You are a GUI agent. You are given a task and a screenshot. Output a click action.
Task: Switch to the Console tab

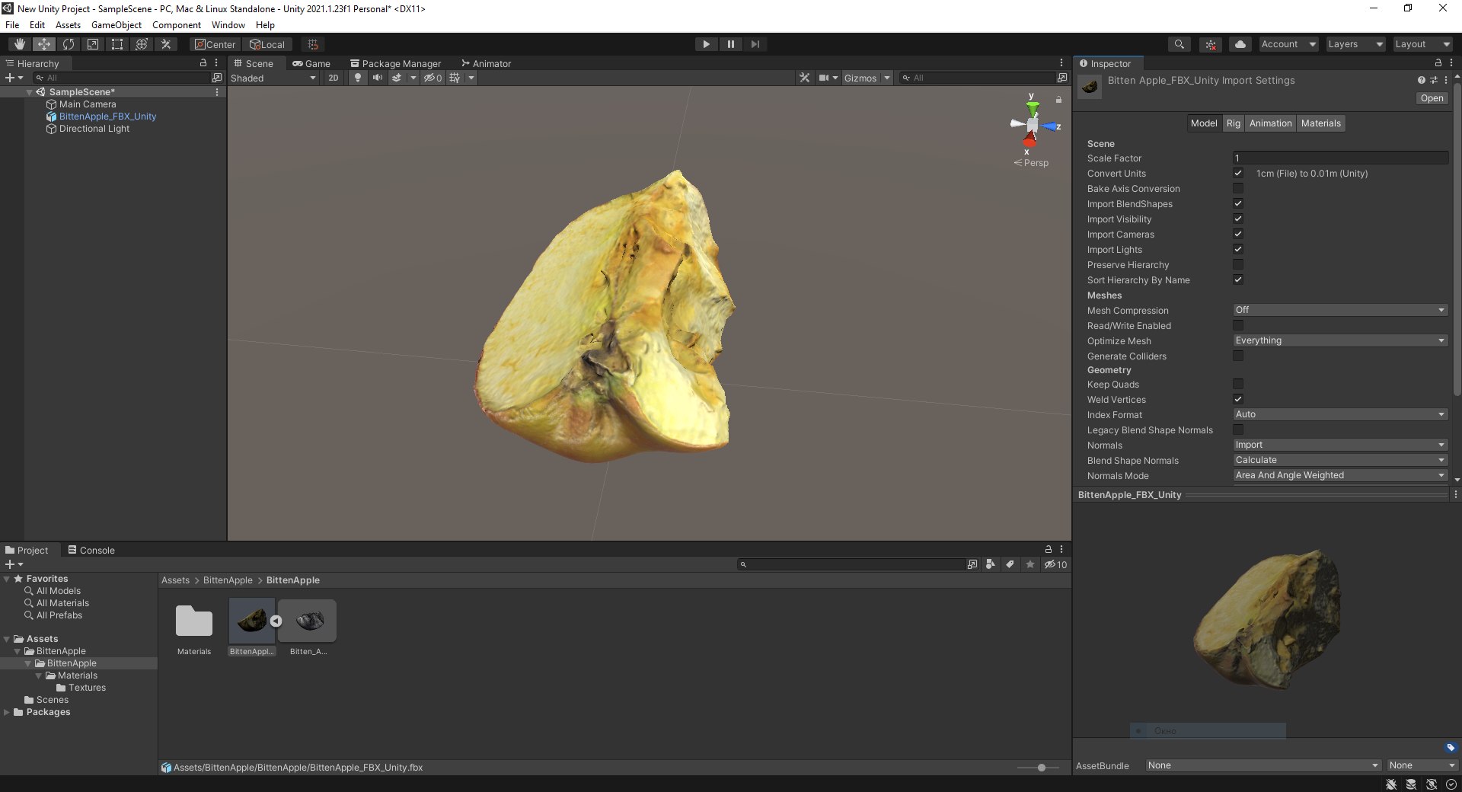91,550
